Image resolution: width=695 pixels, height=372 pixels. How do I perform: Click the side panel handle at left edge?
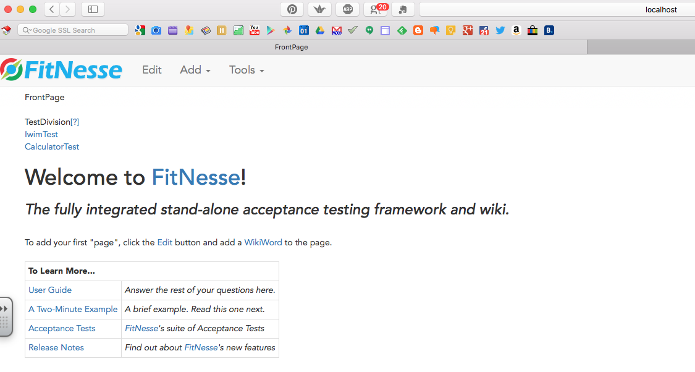6,316
